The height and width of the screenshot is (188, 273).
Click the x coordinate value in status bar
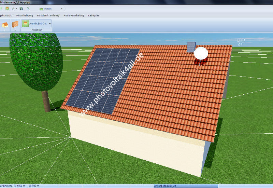[19, 186]
